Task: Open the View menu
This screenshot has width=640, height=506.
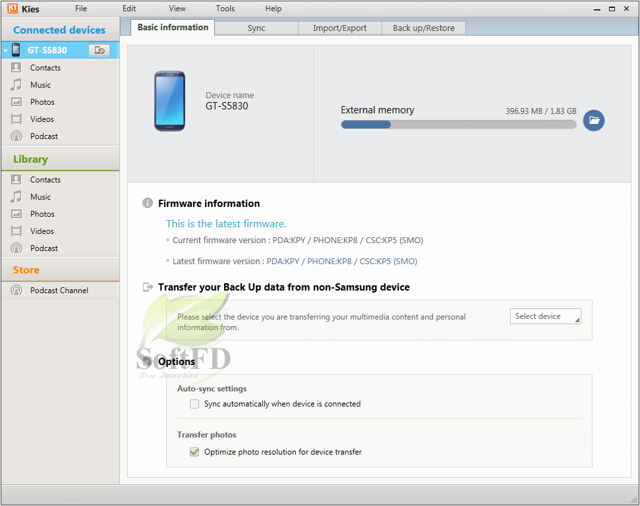Action: coord(177,9)
